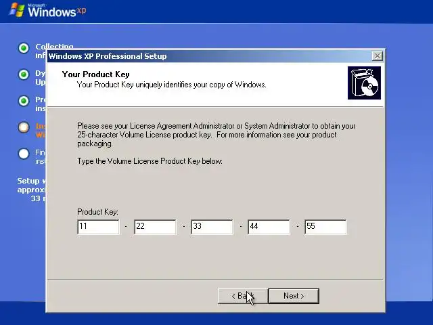The width and height of the screenshot is (433, 325).
Task: Go back with the Back button
Action: click(243, 296)
